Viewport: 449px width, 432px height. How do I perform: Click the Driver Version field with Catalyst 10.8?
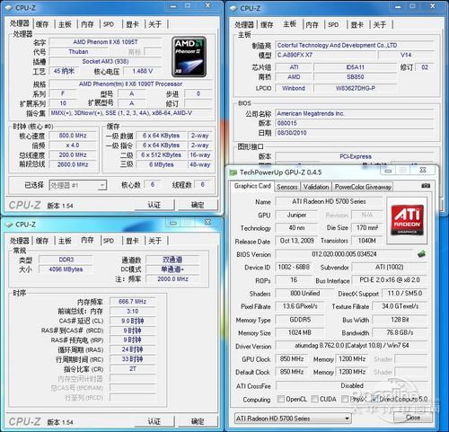tap(352, 346)
